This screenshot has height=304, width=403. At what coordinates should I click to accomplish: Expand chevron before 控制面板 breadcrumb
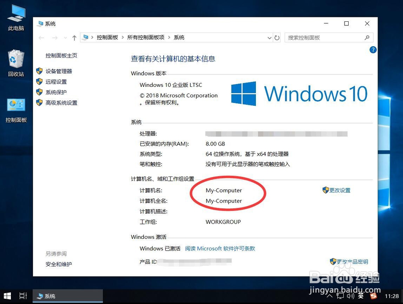pos(92,37)
